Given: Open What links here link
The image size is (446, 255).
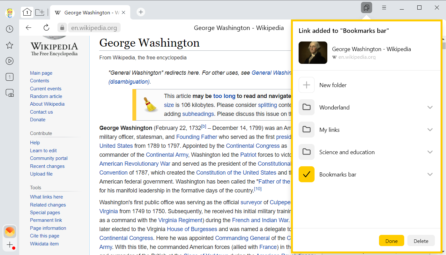Looking at the screenshot, I should click(x=47, y=197).
